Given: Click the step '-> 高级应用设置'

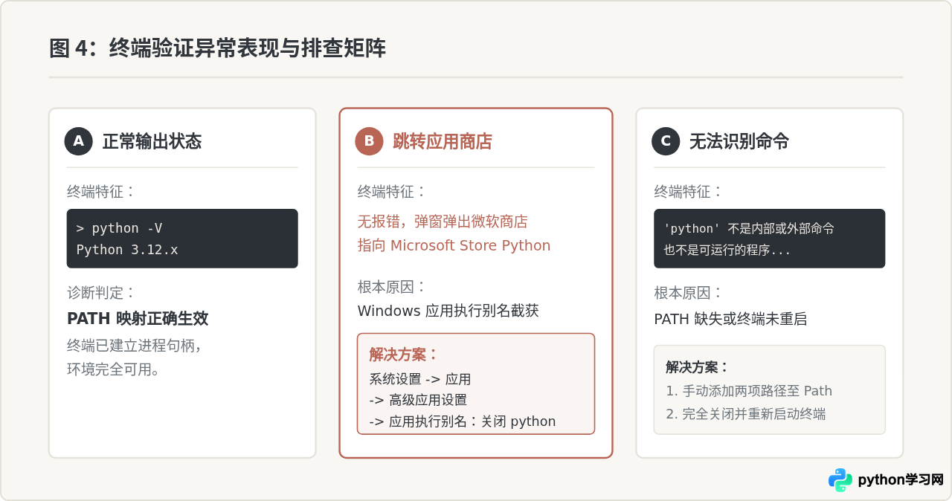Looking at the screenshot, I should [418, 400].
